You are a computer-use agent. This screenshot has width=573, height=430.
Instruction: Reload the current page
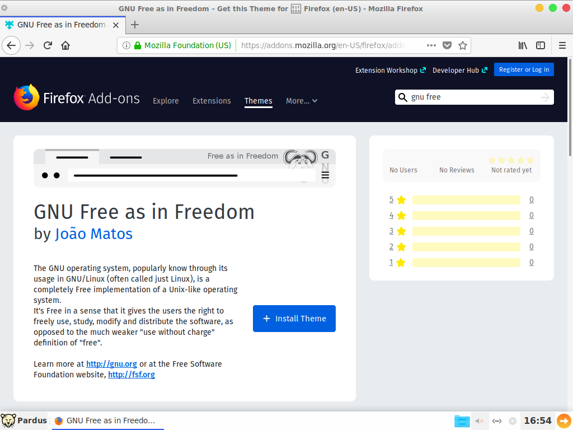[x=48, y=45]
